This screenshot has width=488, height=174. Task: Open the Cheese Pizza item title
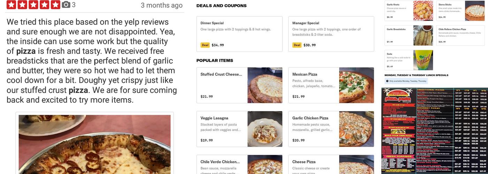pyautogui.click(x=304, y=162)
